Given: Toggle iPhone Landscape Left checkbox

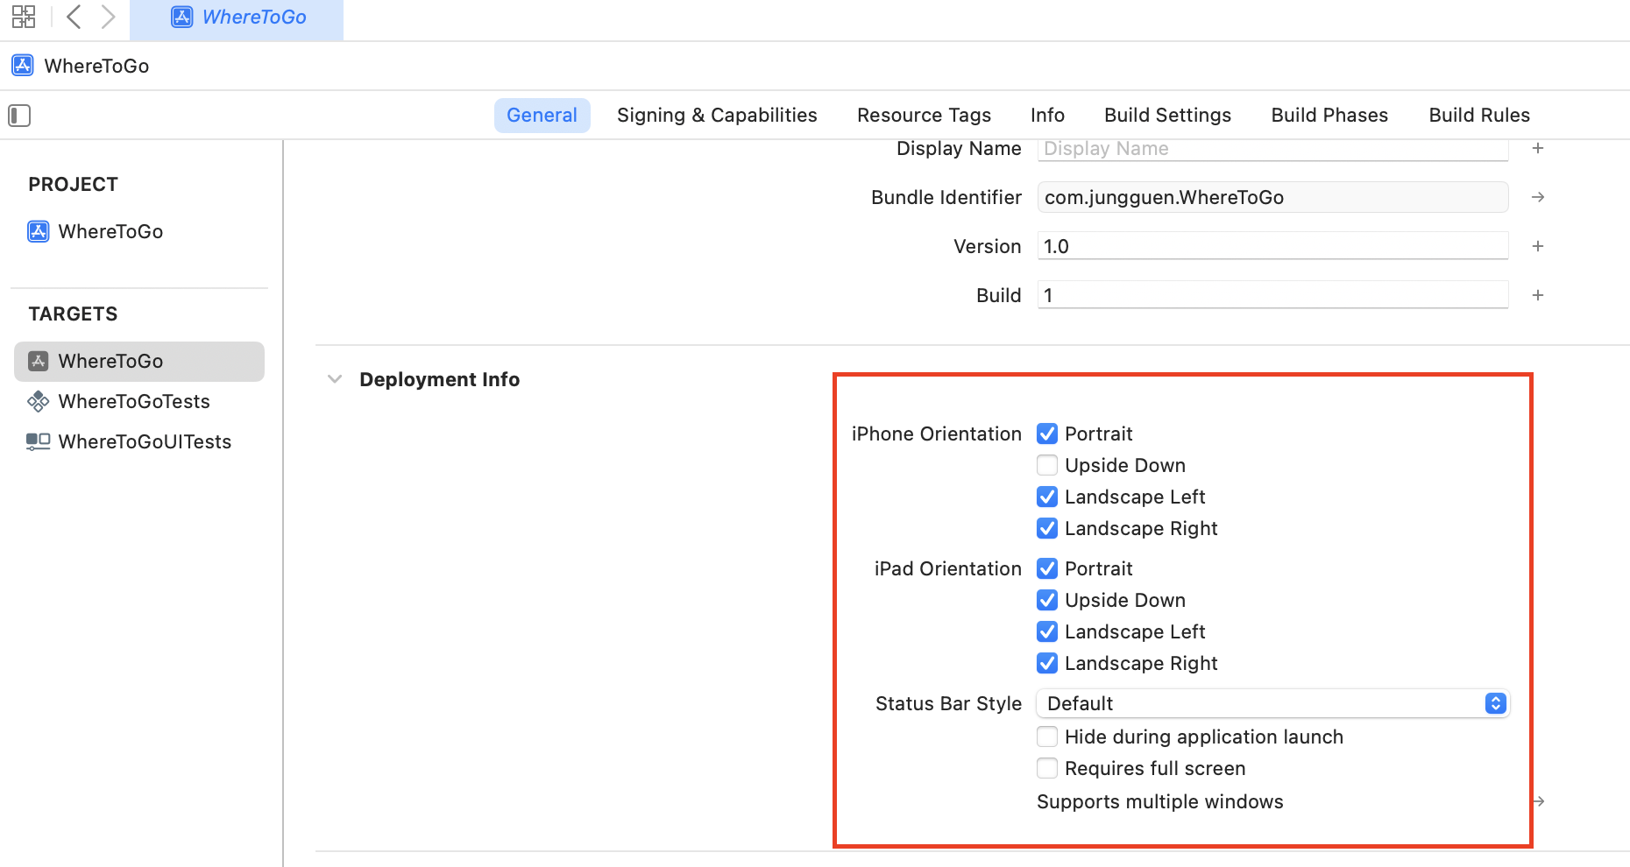Looking at the screenshot, I should point(1046,497).
